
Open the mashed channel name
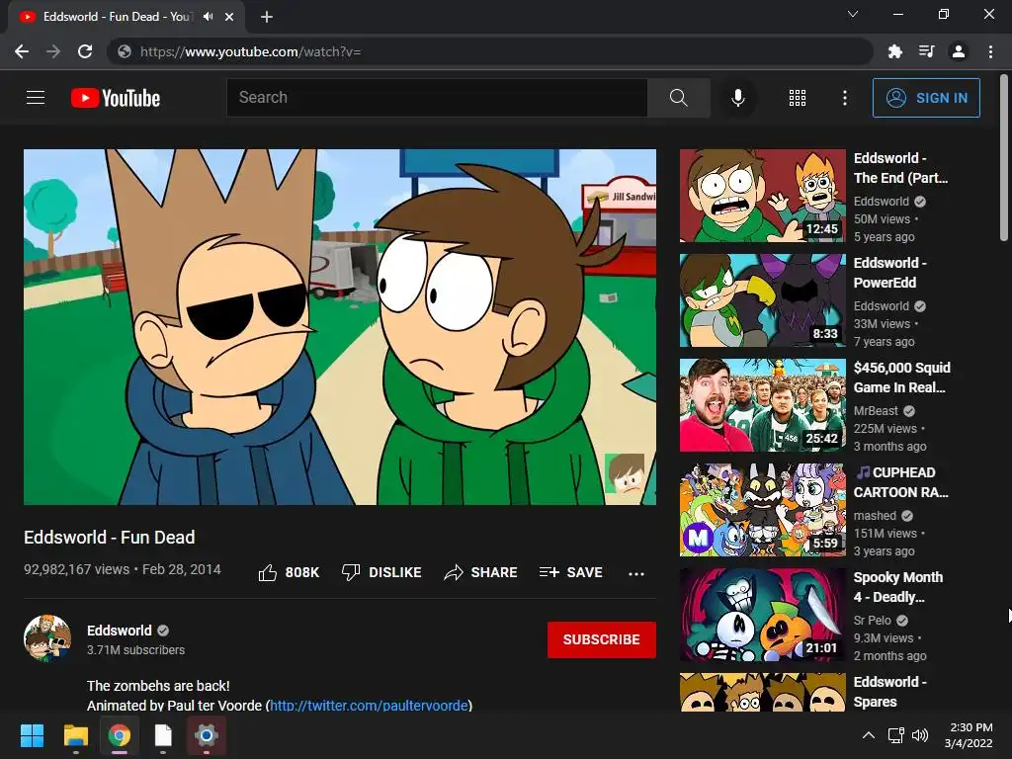coord(875,516)
